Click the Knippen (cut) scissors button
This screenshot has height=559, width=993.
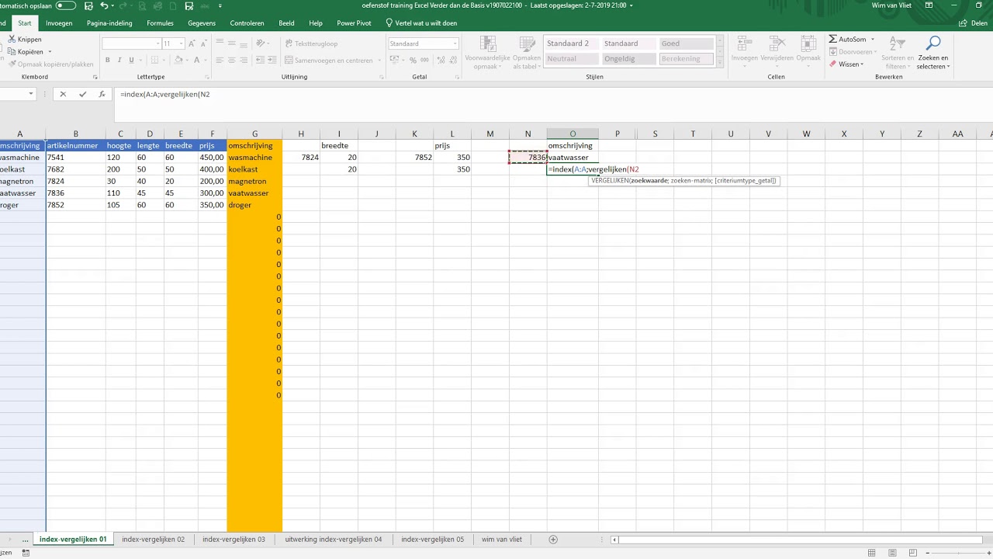coord(25,40)
